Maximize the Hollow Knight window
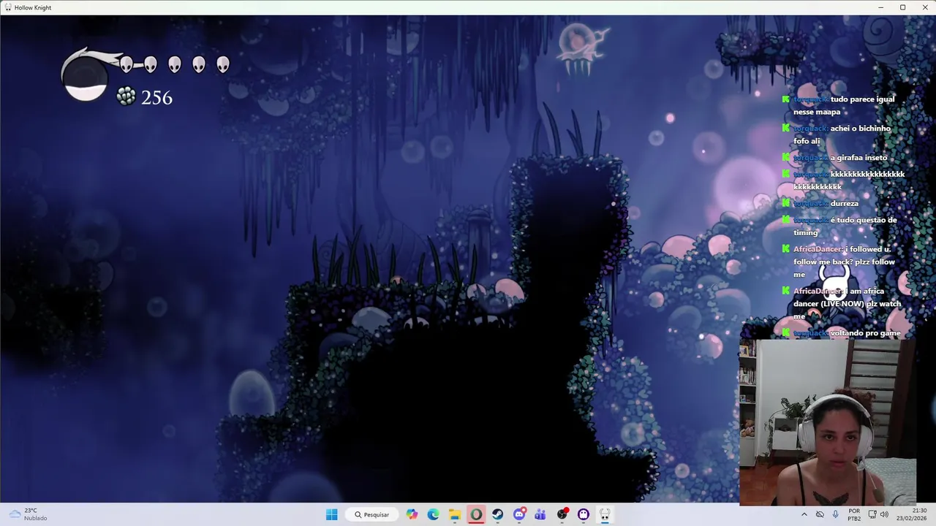The image size is (936, 526). [x=902, y=7]
